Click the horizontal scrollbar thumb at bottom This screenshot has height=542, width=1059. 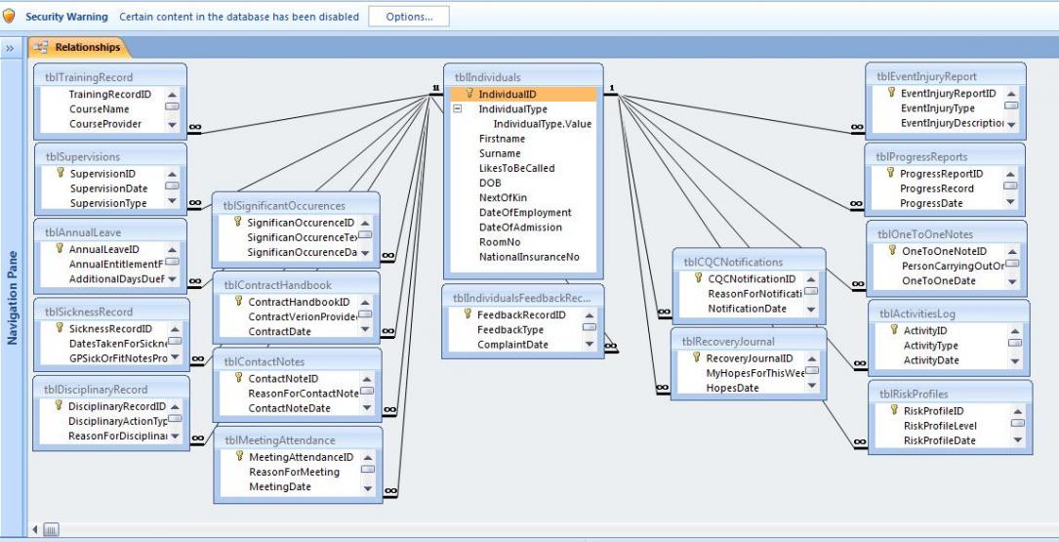[51, 529]
